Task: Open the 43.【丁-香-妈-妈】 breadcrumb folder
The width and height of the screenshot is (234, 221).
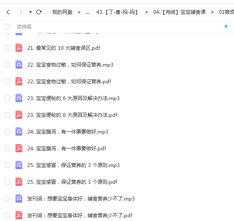Action: tap(118, 12)
